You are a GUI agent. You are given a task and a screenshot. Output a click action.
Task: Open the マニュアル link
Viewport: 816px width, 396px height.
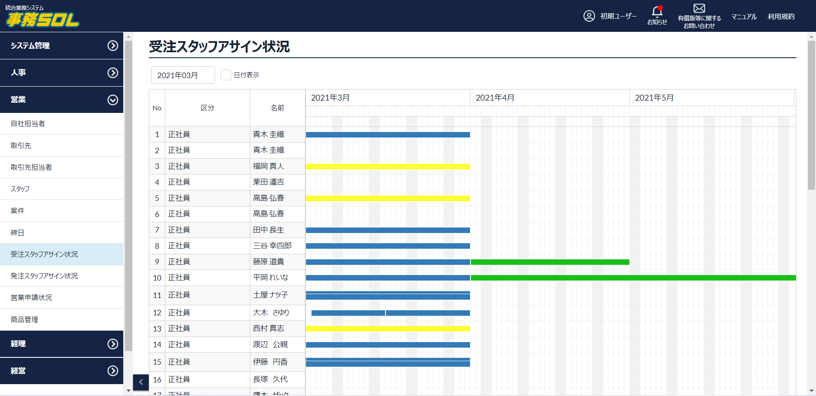pyautogui.click(x=743, y=17)
